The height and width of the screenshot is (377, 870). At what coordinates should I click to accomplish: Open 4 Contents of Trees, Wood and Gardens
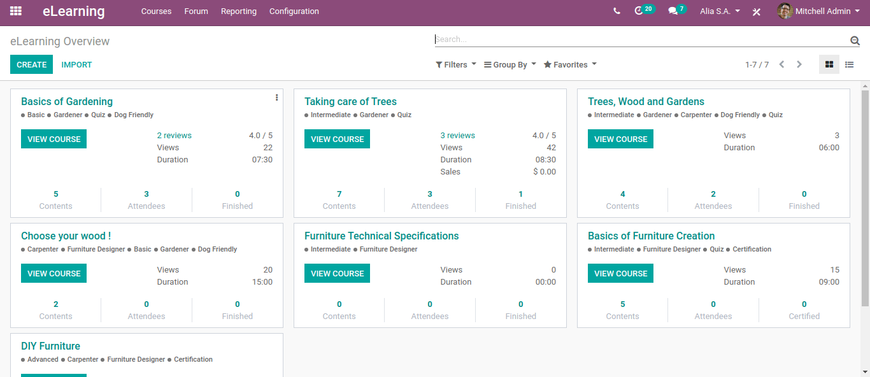[x=623, y=200]
